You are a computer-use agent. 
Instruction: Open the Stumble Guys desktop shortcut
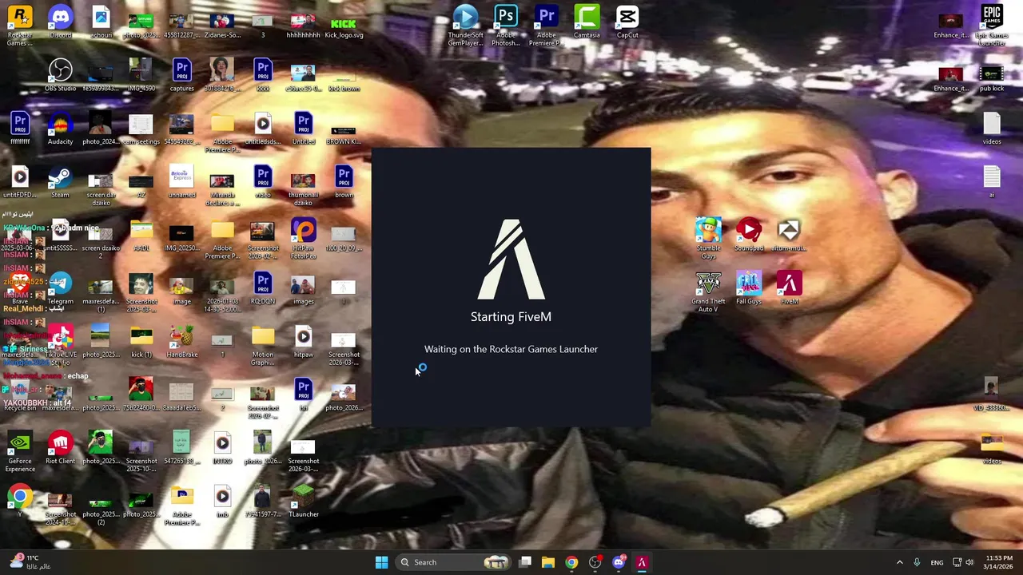pos(708,239)
